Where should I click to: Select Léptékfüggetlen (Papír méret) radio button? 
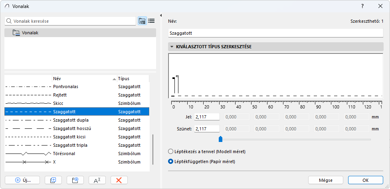pyautogui.click(x=170, y=161)
